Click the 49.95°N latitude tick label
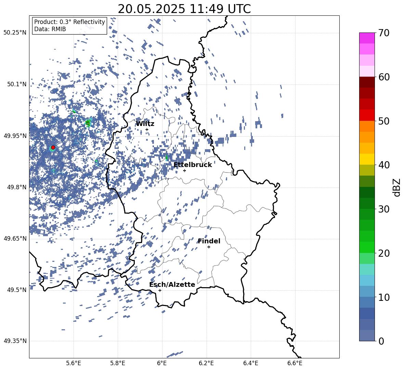The width and height of the screenshot is (405, 370). 15,136
